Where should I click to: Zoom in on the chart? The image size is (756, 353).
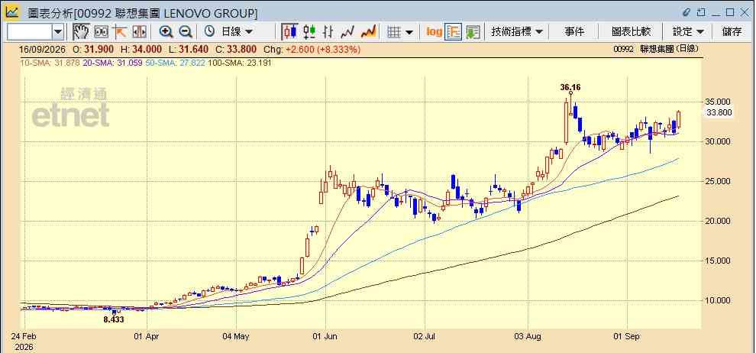tap(166, 32)
